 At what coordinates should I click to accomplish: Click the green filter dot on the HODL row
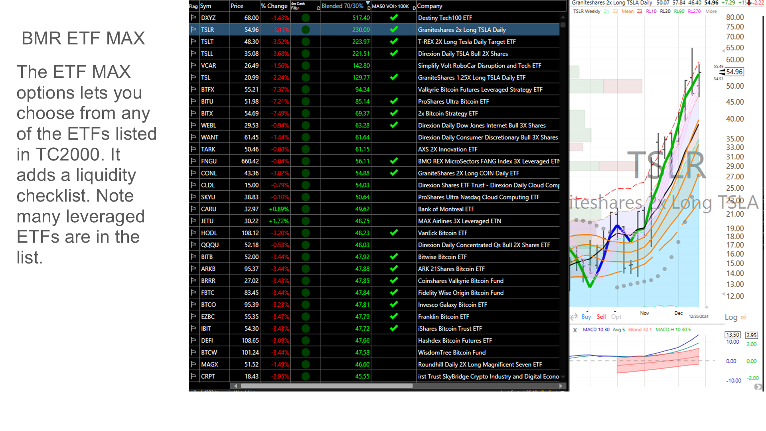pyautogui.click(x=305, y=233)
